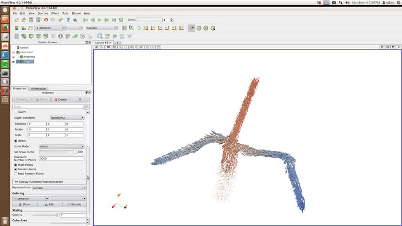Open the Coloring pressure dropdown
402x226 pixels.
point(31,199)
